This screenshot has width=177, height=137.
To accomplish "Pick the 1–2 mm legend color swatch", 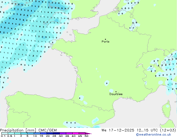I will click(x=18, y=133).
